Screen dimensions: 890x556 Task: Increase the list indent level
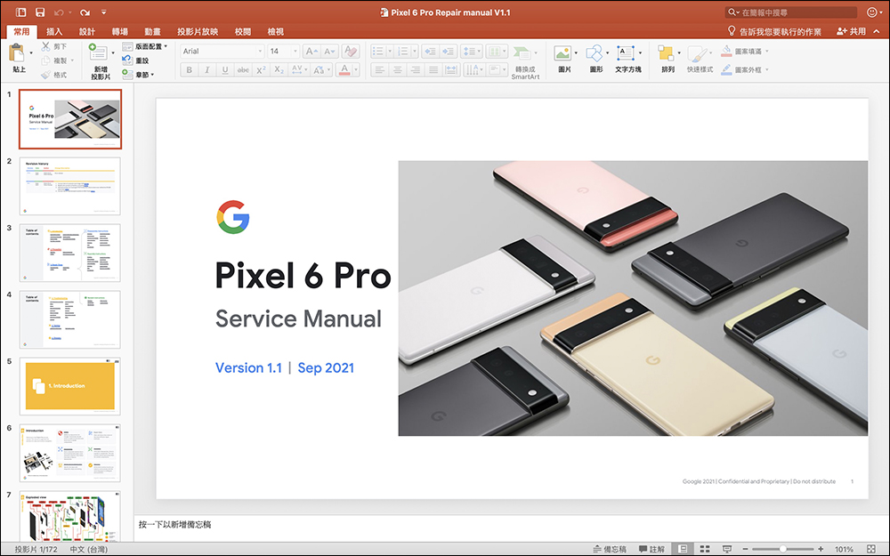click(449, 51)
